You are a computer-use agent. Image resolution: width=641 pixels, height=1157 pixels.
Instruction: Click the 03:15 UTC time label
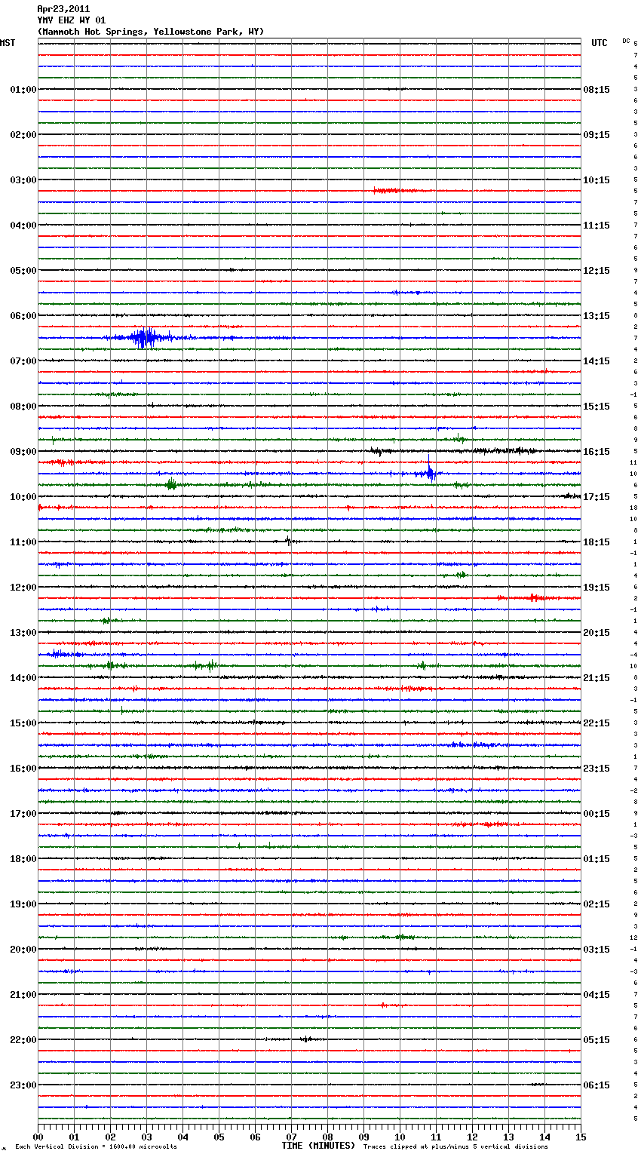(597, 950)
